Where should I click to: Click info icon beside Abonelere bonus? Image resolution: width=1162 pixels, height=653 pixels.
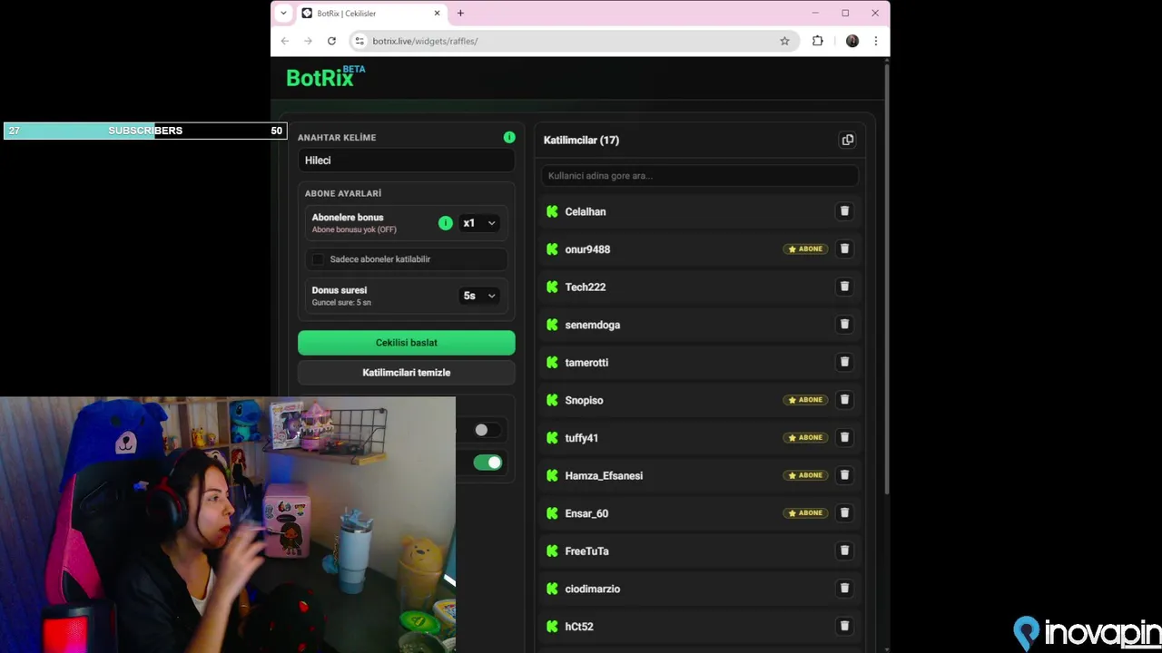(x=445, y=223)
